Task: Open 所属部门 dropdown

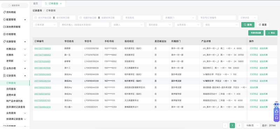Action: click(x=180, y=18)
